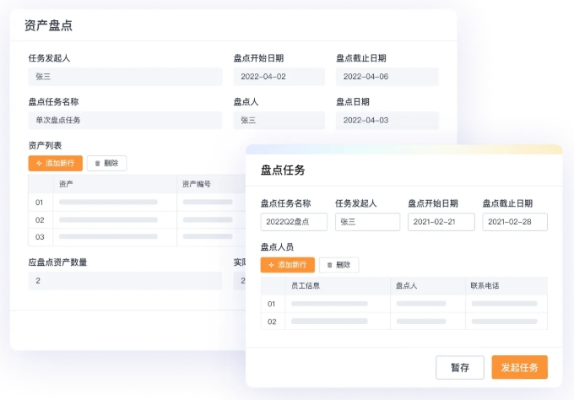The width and height of the screenshot is (574, 400).
Task: Click the 单次盘点任务 name field
Action: (x=125, y=120)
